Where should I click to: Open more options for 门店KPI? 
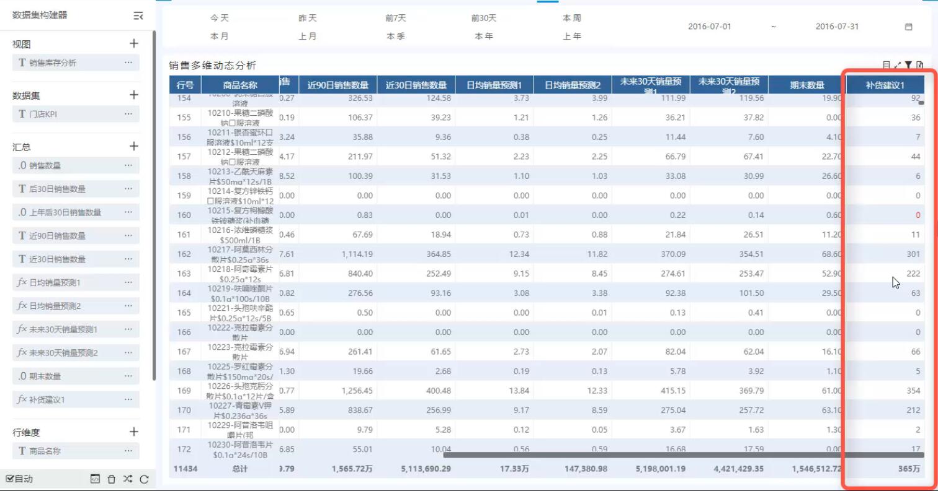(x=128, y=114)
